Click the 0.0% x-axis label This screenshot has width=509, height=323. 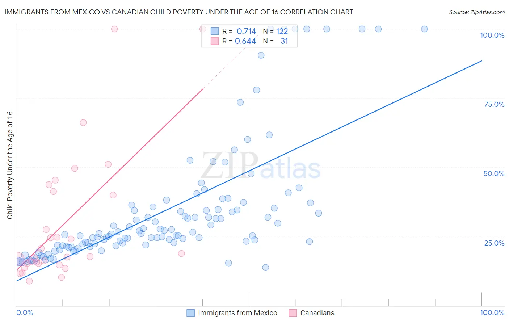25,312
